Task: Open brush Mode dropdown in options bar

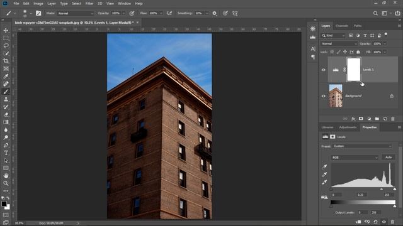Action: [x=76, y=13]
